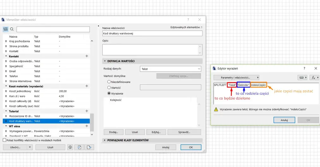Click OK in the Property Manager dialog
Image resolution: width=320 pixels, height=167 pixels.
coord(191,147)
